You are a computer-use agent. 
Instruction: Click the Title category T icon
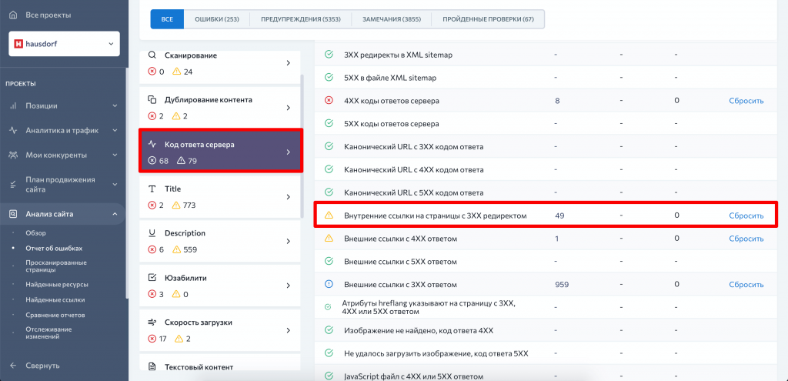(152, 189)
